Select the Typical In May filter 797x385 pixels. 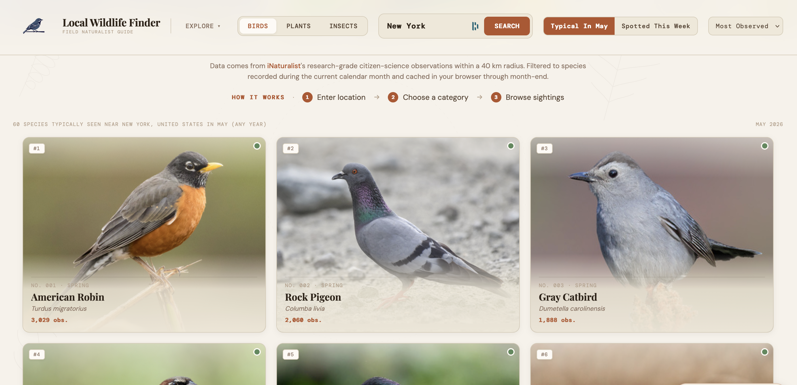click(x=579, y=26)
